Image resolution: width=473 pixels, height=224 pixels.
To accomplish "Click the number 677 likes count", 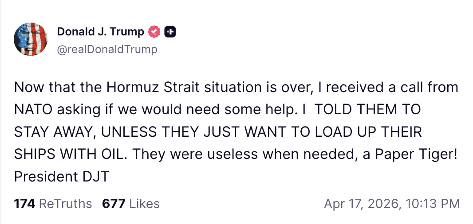I will tap(113, 204).
